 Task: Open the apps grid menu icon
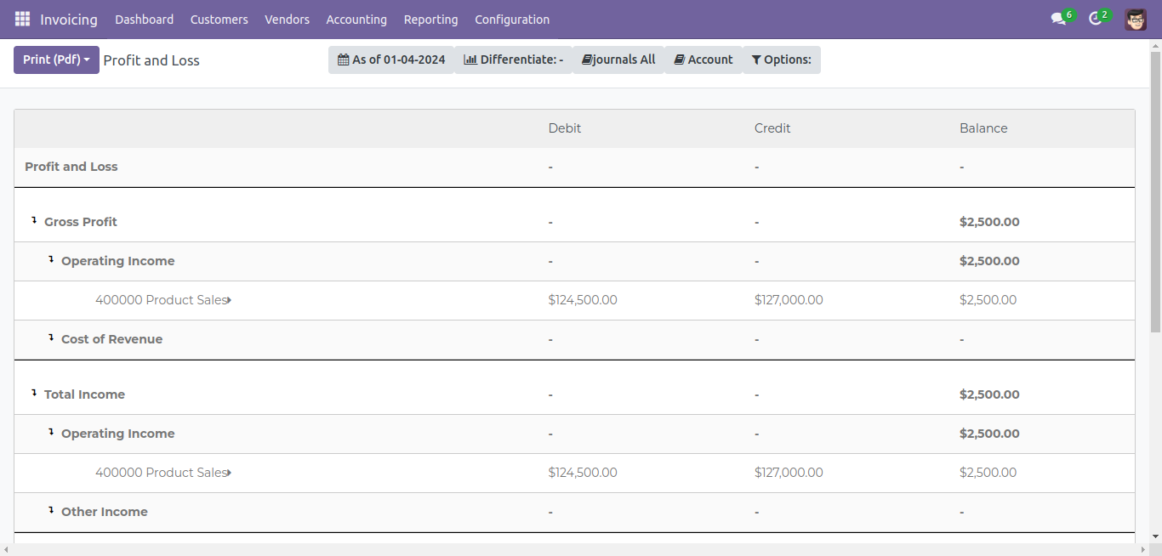(x=23, y=19)
